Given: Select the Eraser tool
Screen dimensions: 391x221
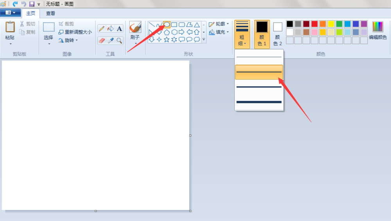Looking at the screenshot, I should click(102, 41).
